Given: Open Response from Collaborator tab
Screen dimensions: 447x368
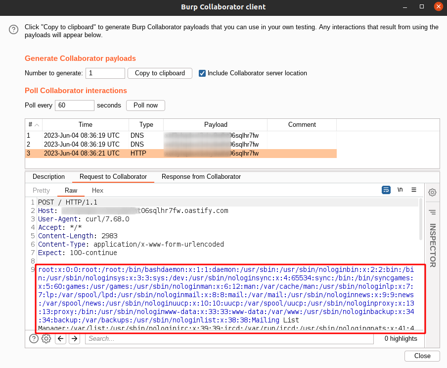Looking at the screenshot, I should pos(201,177).
